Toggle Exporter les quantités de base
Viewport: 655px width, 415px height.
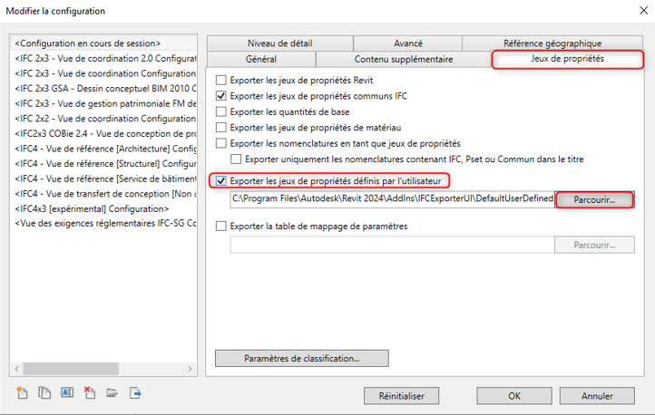click(222, 111)
